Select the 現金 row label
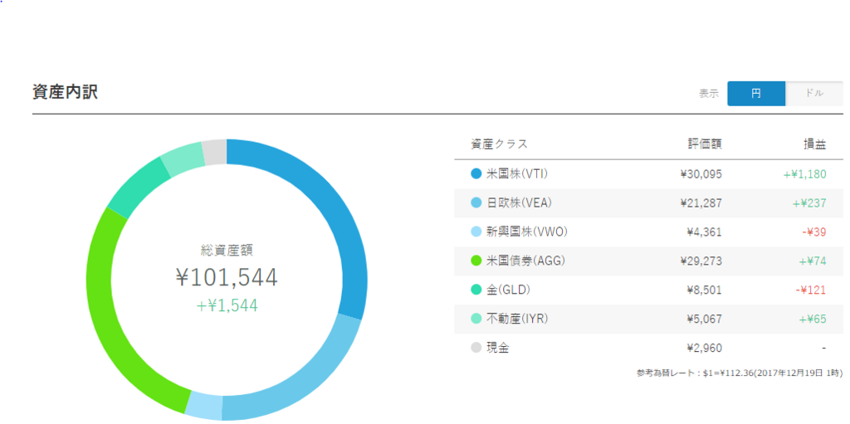850x424 pixels. point(498,348)
